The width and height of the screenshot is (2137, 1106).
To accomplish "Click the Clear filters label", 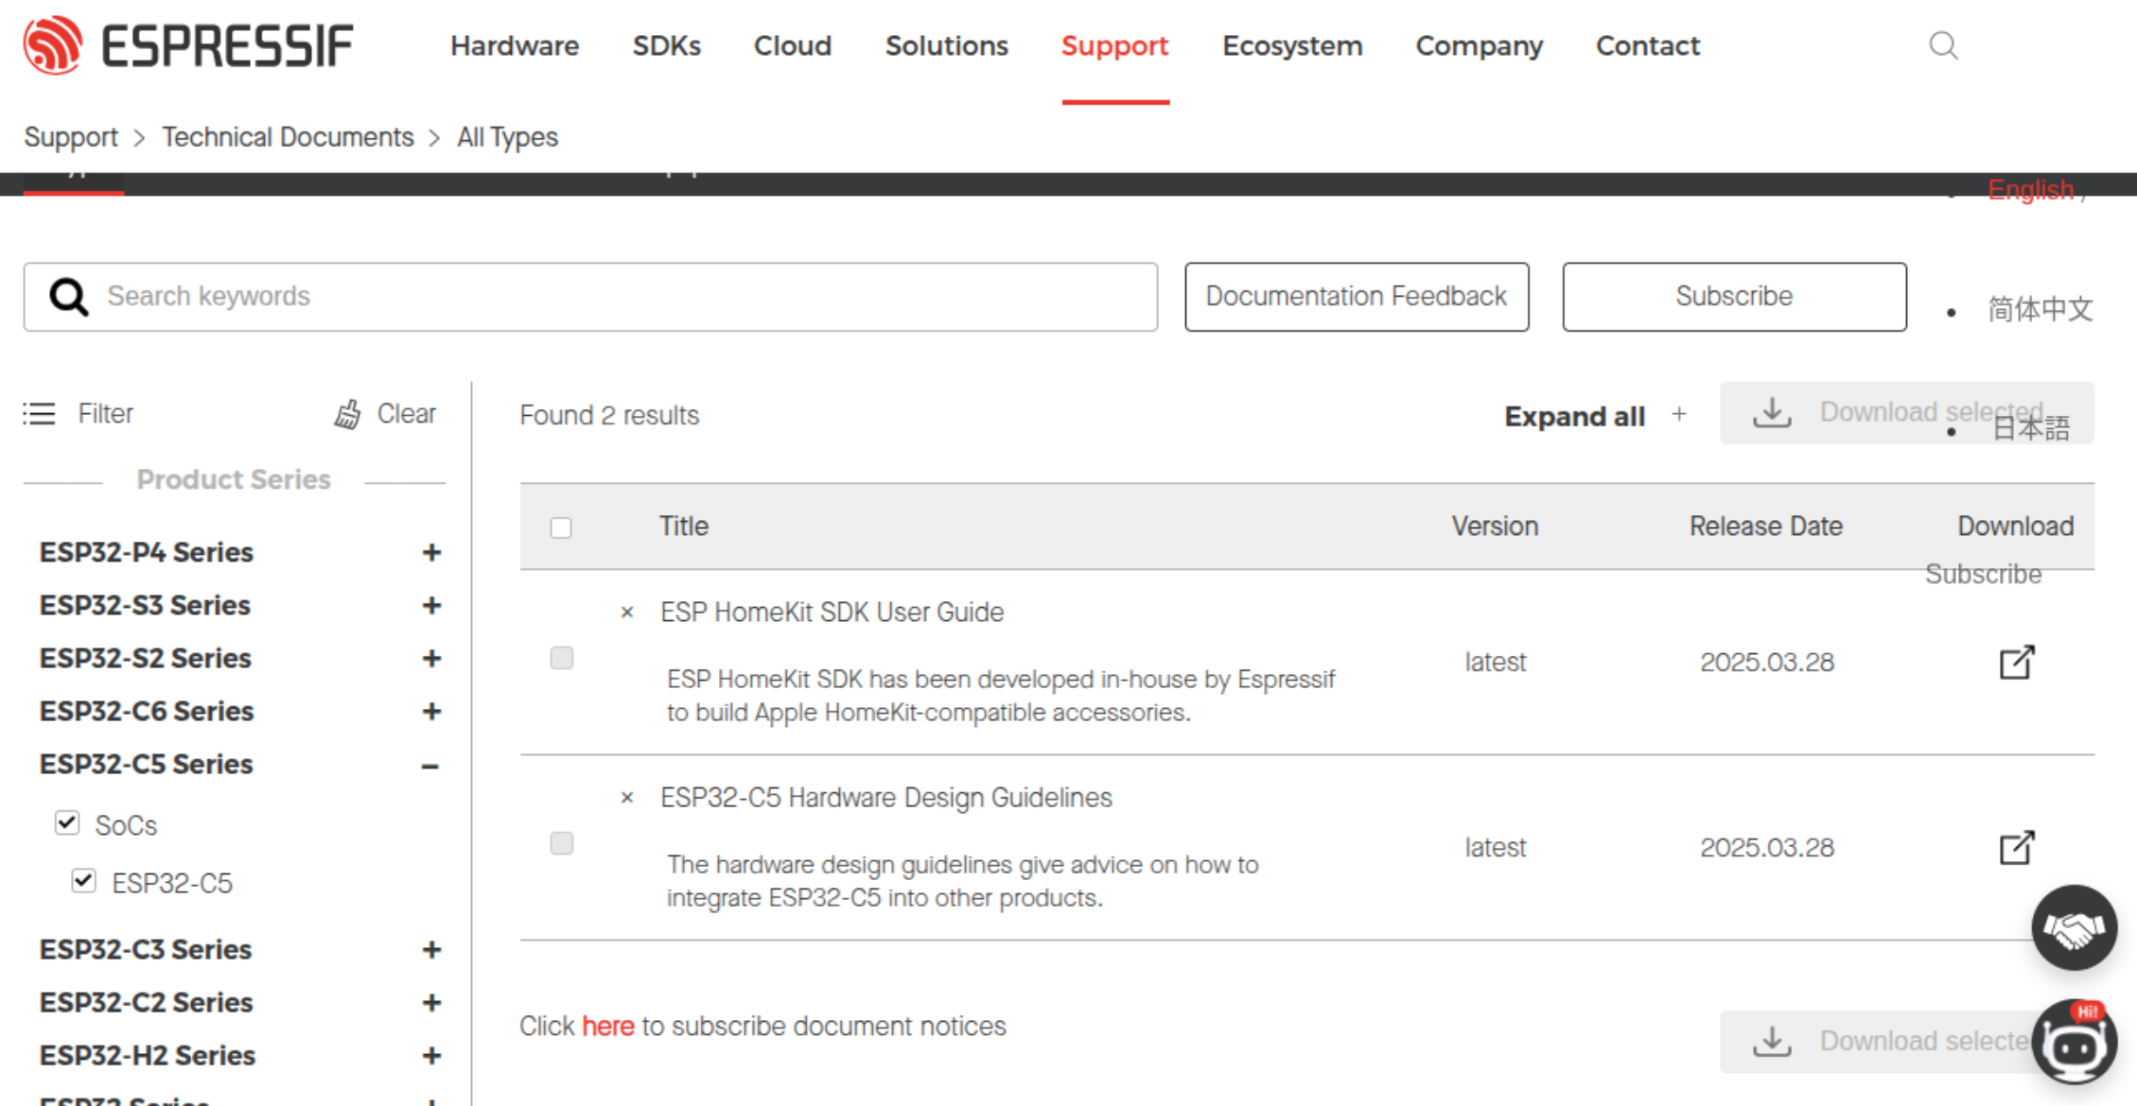I will tap(407, 414).
